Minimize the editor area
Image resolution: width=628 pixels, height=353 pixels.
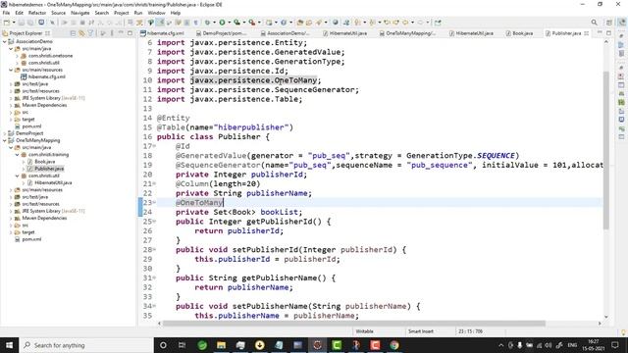(600, 32)
